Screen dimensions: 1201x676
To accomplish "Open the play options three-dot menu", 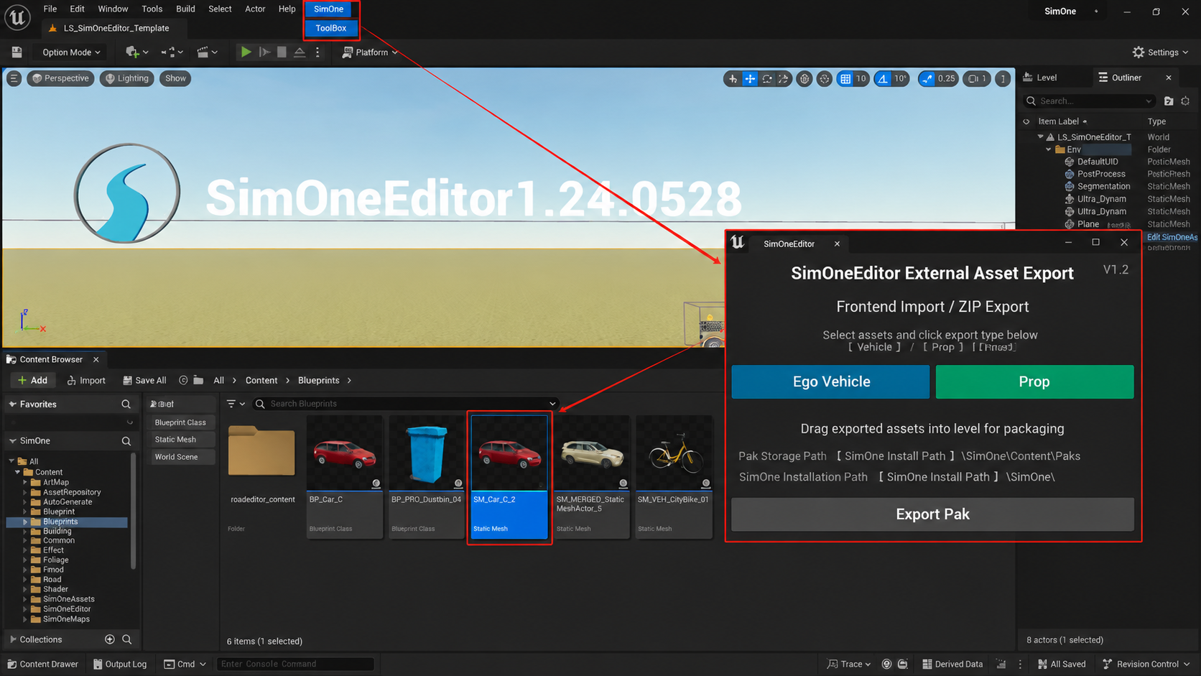I will point(317,52).
